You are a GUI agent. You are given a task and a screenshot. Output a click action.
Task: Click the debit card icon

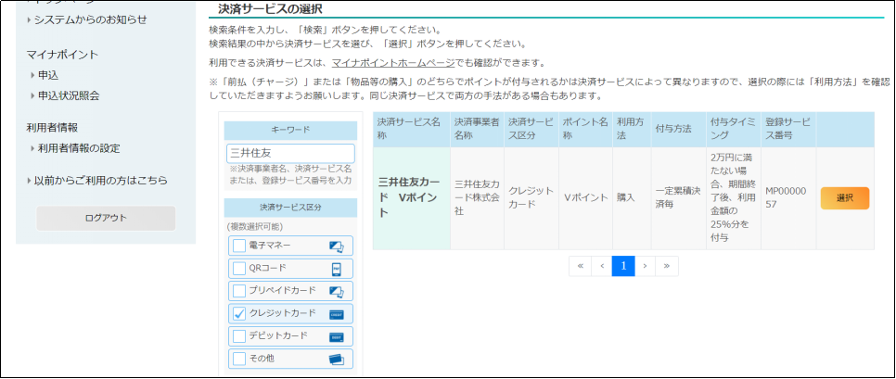(x=337, y=336)
